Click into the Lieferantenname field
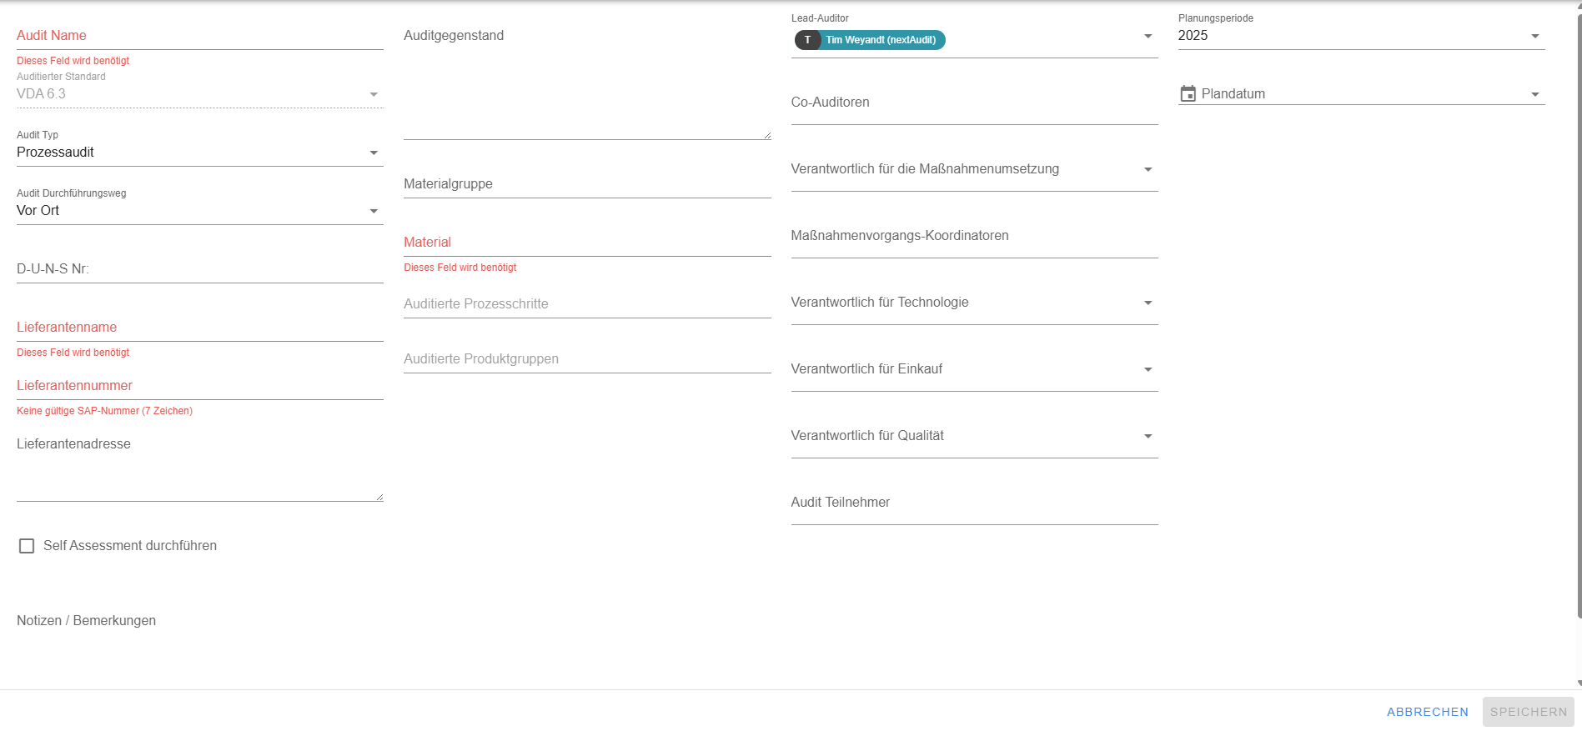Image resolution: width=1582 pixels, height=731 pixels. 198,328
